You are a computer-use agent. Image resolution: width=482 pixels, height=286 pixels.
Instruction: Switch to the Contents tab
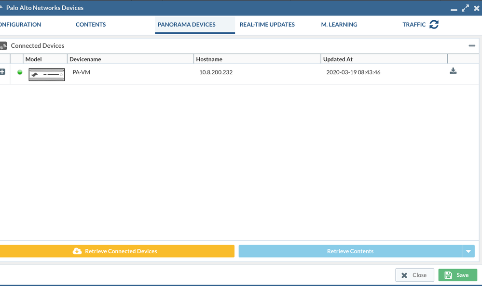[x=91, y=25]
